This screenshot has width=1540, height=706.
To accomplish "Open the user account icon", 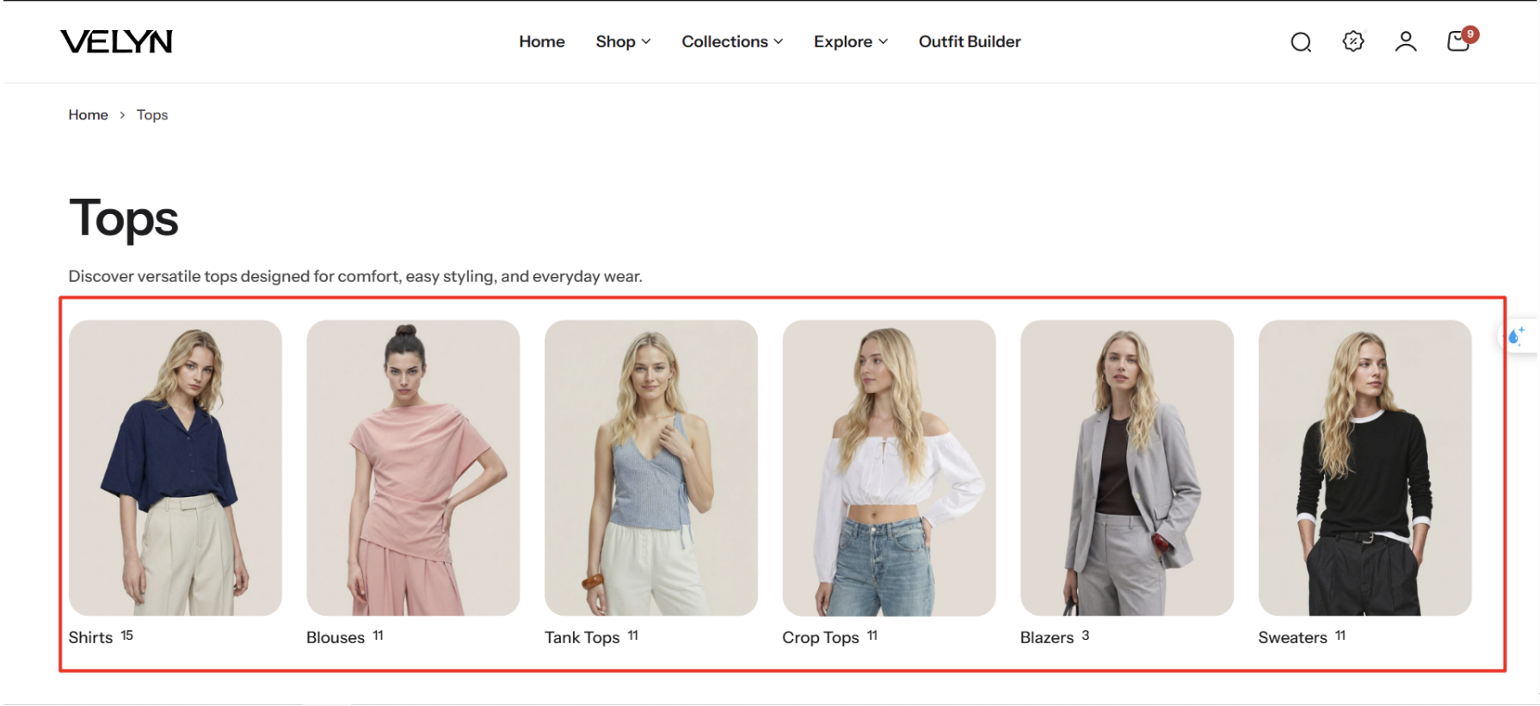I will click(1406, 41).
